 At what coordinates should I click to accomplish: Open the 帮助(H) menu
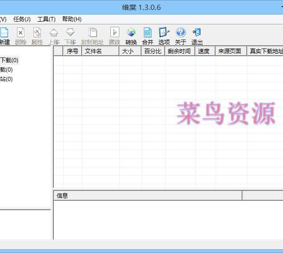72,19
